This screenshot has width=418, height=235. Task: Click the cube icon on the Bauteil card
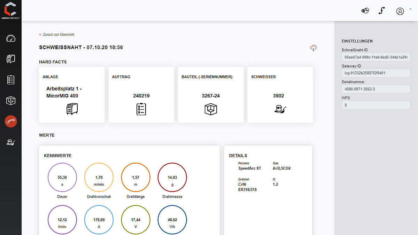click(210, 109)
